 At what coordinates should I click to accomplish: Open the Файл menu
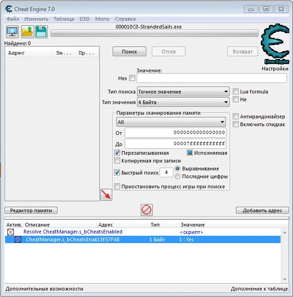[x=13, y=19]
